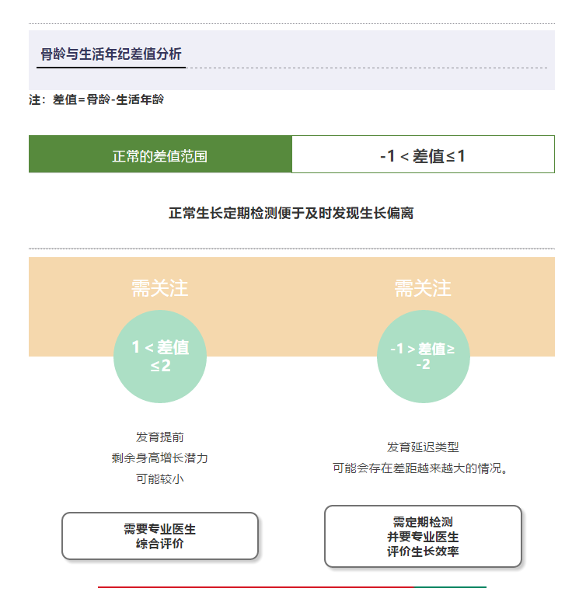
Task: Click the 发育提前 text line
Action: 160,437
